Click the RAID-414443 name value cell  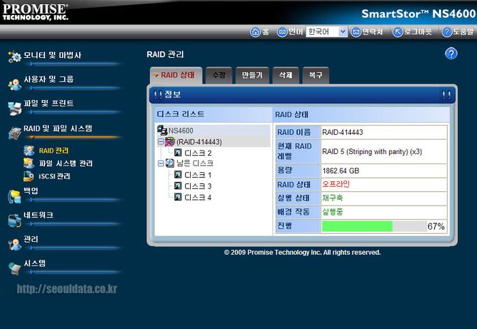tap(384, 132)
